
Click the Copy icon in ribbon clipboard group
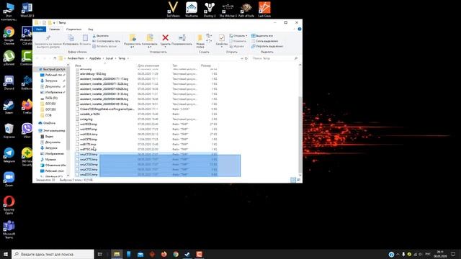(71, 38)
